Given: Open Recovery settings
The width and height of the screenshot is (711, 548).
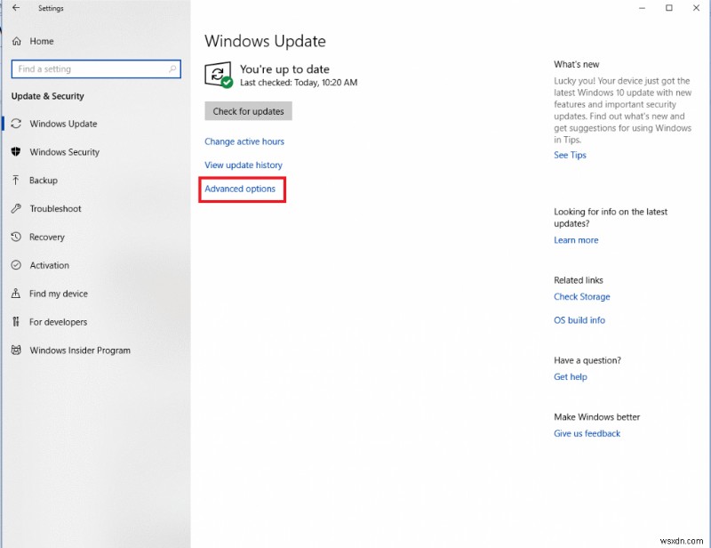Looking at the screenshot, I should [x=48, y=237].
